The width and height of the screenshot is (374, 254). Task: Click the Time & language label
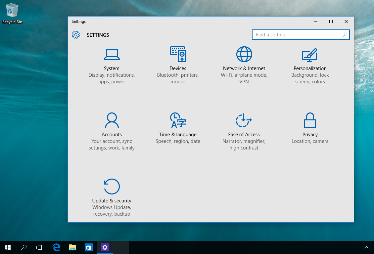tap(178, 135)
